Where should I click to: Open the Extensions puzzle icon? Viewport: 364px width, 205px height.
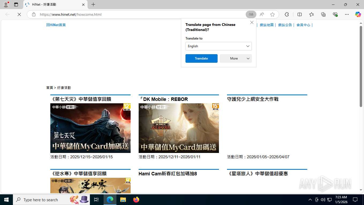tap(287, 14)
